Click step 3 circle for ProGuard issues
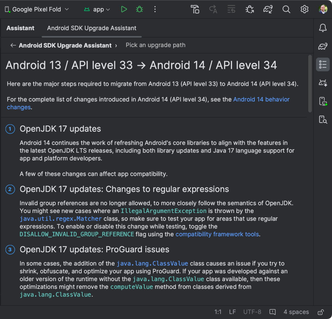 [x=10, y=250]
